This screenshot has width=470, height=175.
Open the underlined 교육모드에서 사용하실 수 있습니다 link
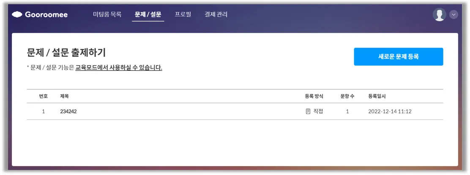[119, 68]
